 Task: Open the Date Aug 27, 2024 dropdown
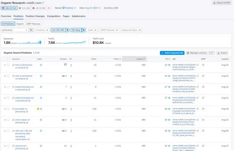tap(92, 8)
